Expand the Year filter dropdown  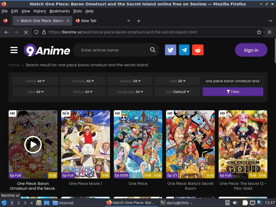(177, 81)
